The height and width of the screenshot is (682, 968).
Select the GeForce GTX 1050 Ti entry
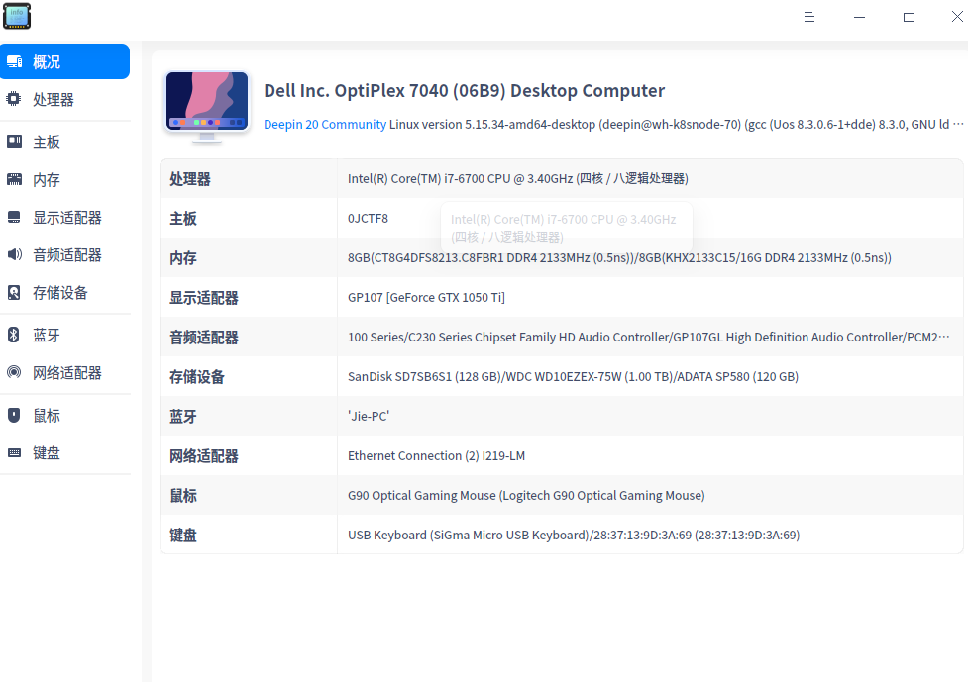click(426, 297)
